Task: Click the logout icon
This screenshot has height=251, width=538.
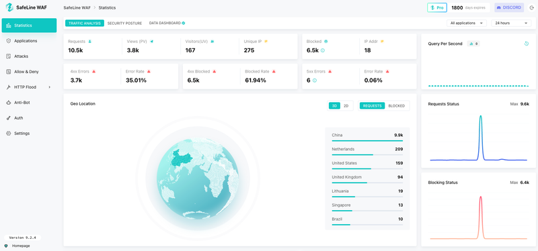Action: (x=532, y=7)
